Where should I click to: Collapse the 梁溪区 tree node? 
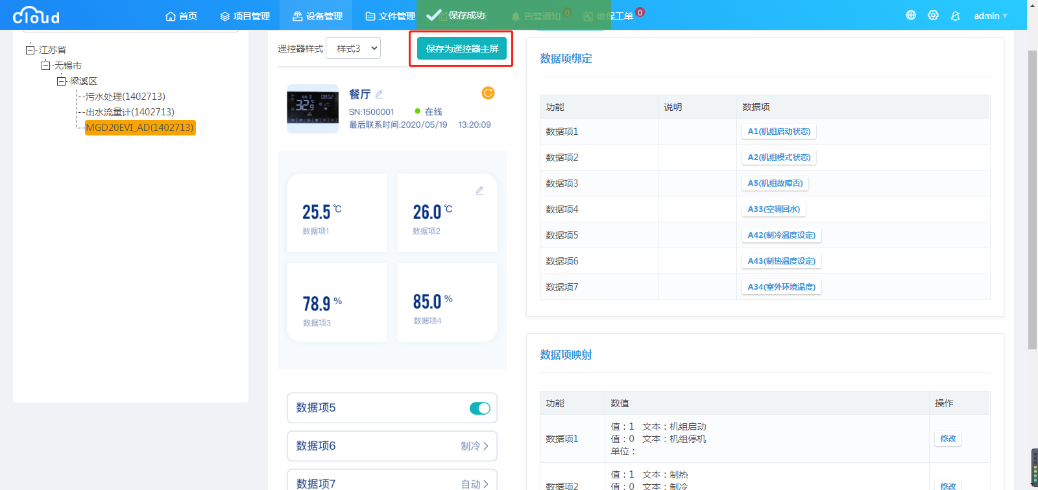[x=62, y=81]
